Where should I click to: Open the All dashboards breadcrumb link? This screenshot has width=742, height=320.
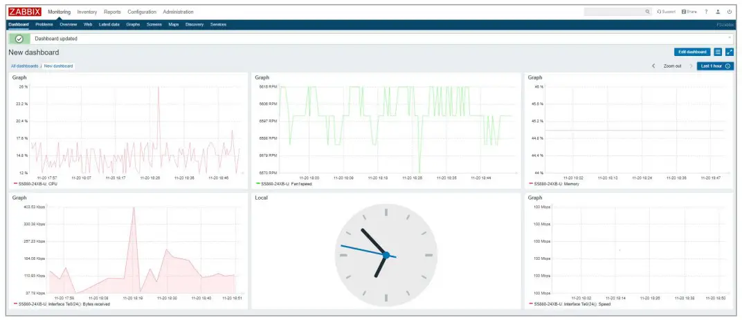tap(25, 66)
